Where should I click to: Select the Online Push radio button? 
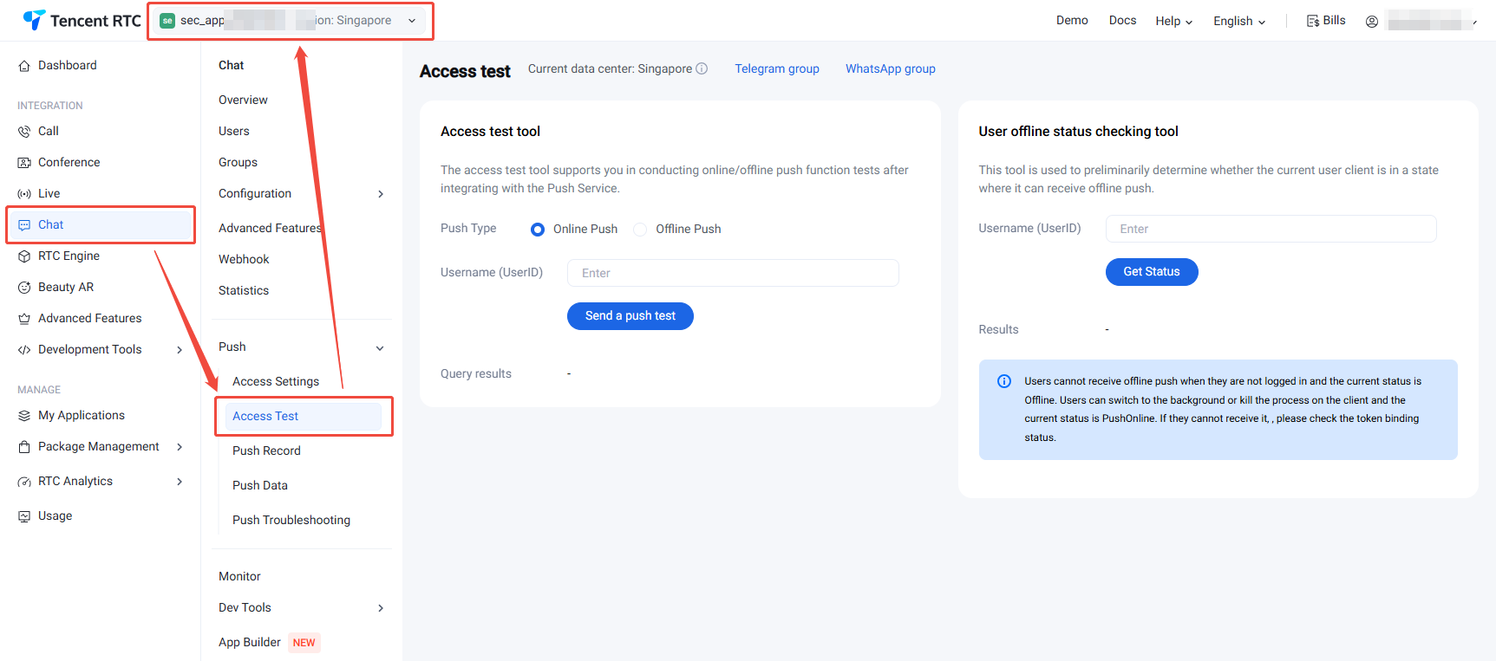coord(538,230)
